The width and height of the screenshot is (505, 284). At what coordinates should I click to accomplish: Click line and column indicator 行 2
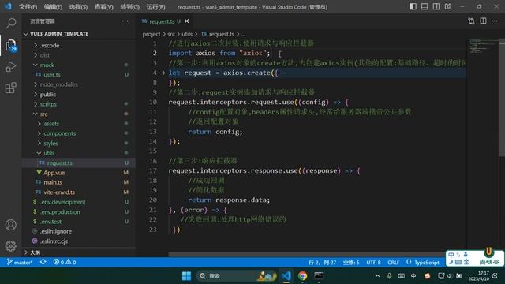(x=322, y=263)
